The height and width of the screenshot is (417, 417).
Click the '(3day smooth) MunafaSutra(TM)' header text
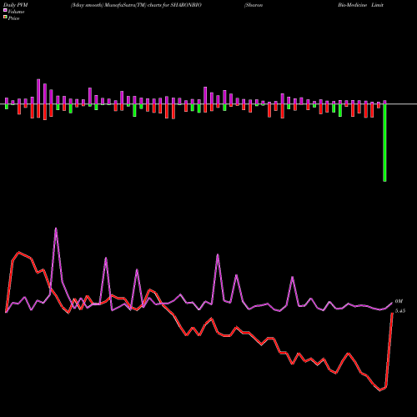coord(108,5)
